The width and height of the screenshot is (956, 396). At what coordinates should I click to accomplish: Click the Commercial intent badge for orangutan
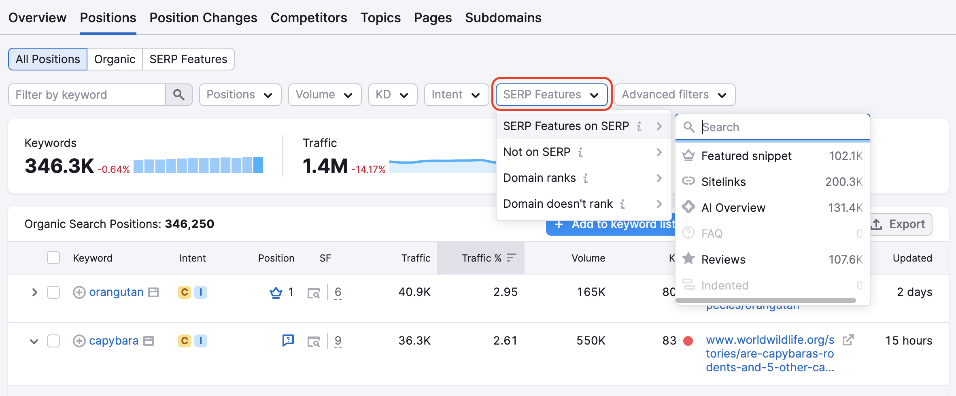[x=185, y=292]
